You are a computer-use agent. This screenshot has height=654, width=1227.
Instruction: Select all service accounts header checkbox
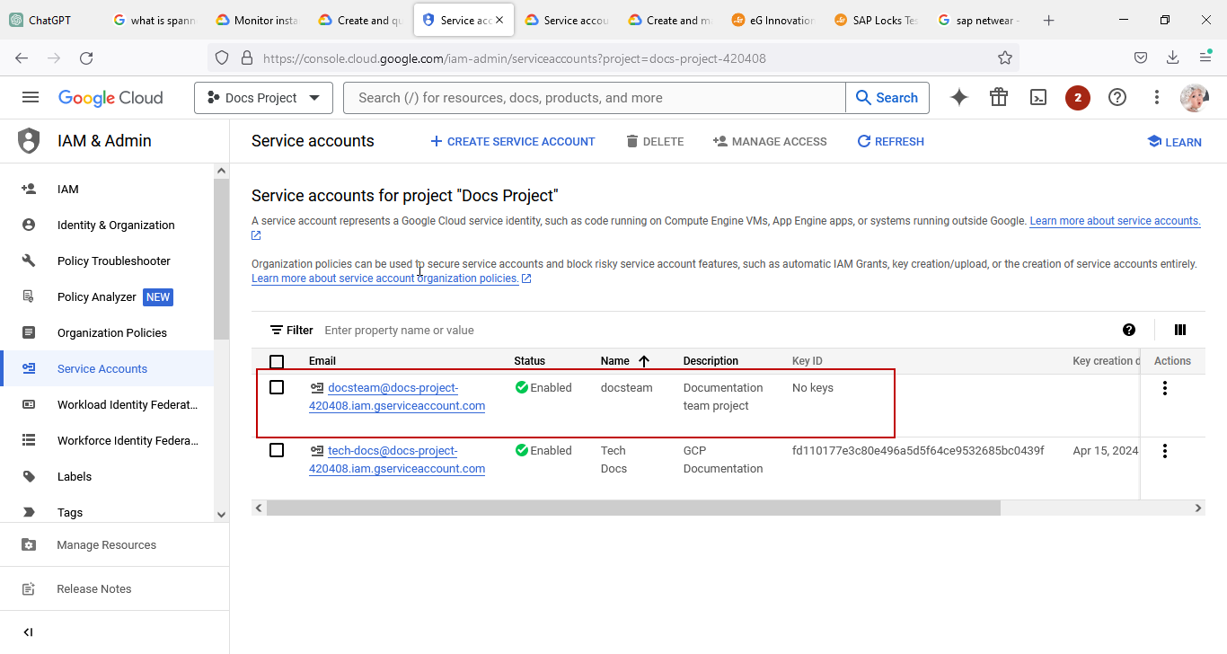277,361
